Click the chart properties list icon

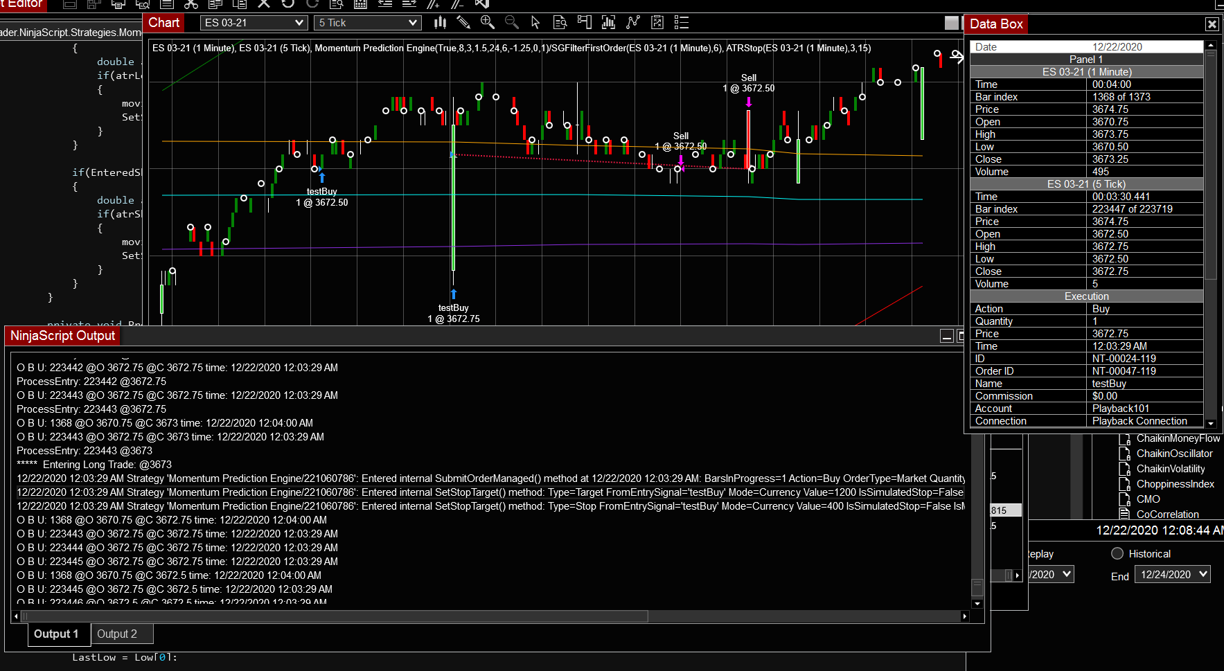[681, 22]
